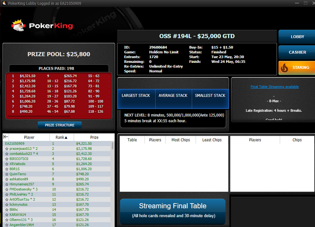Launch Streaming Final Table

click(173, 212)
